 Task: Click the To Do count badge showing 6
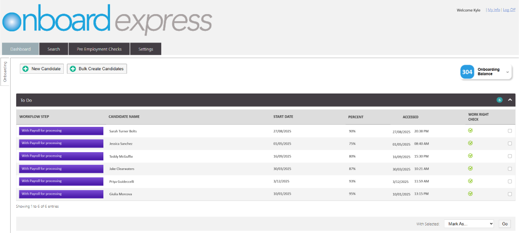pos(499,100)
